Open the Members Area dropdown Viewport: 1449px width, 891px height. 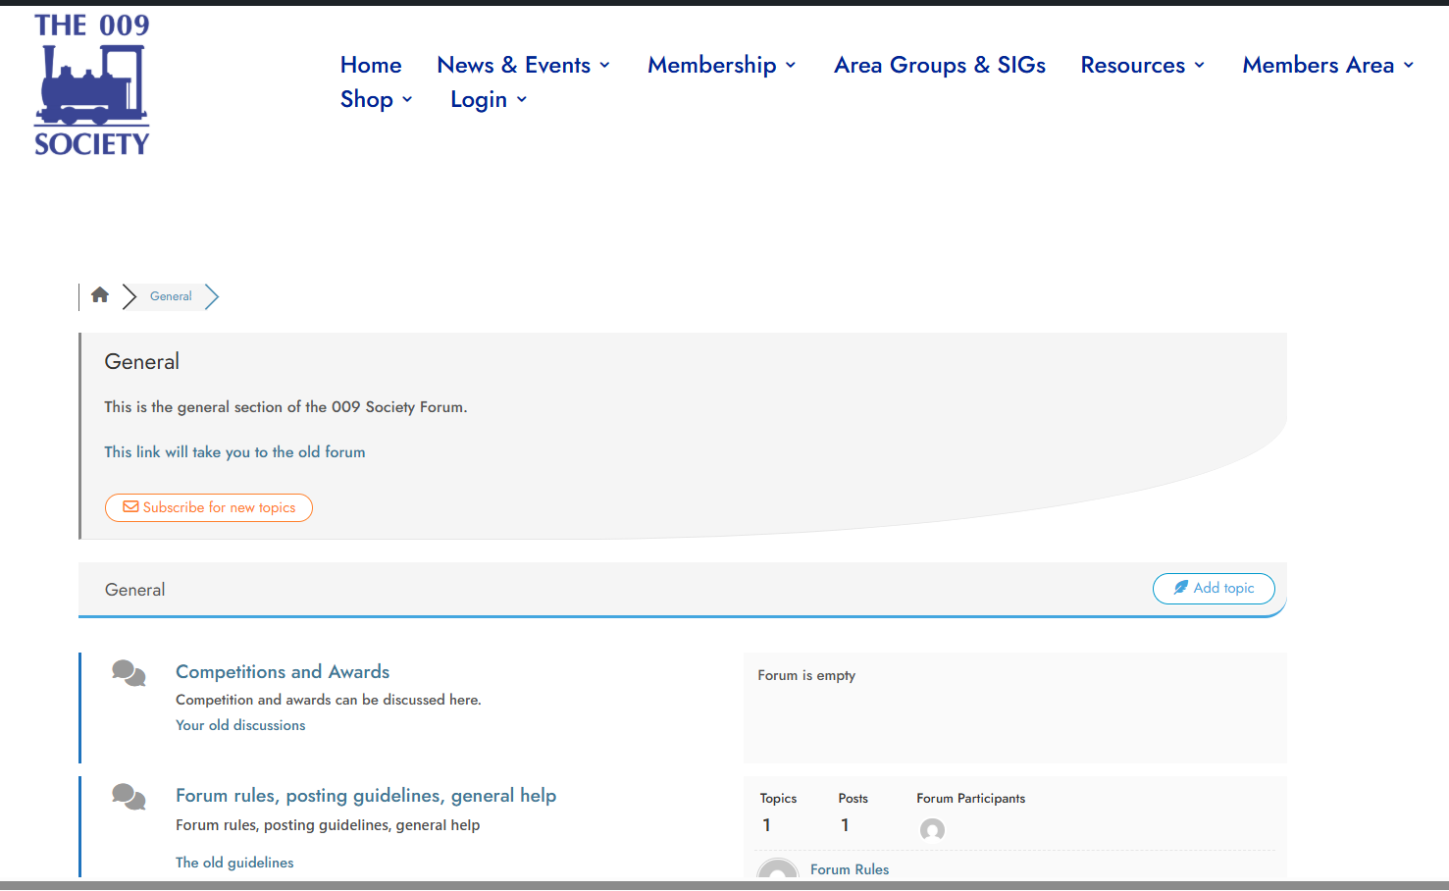click(1327, 65)
